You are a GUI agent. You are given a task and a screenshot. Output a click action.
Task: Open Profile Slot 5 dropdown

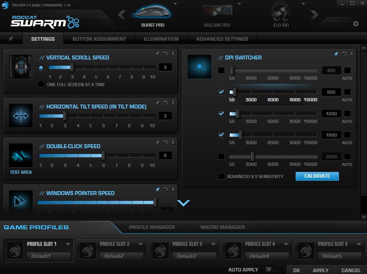[359, 244]
